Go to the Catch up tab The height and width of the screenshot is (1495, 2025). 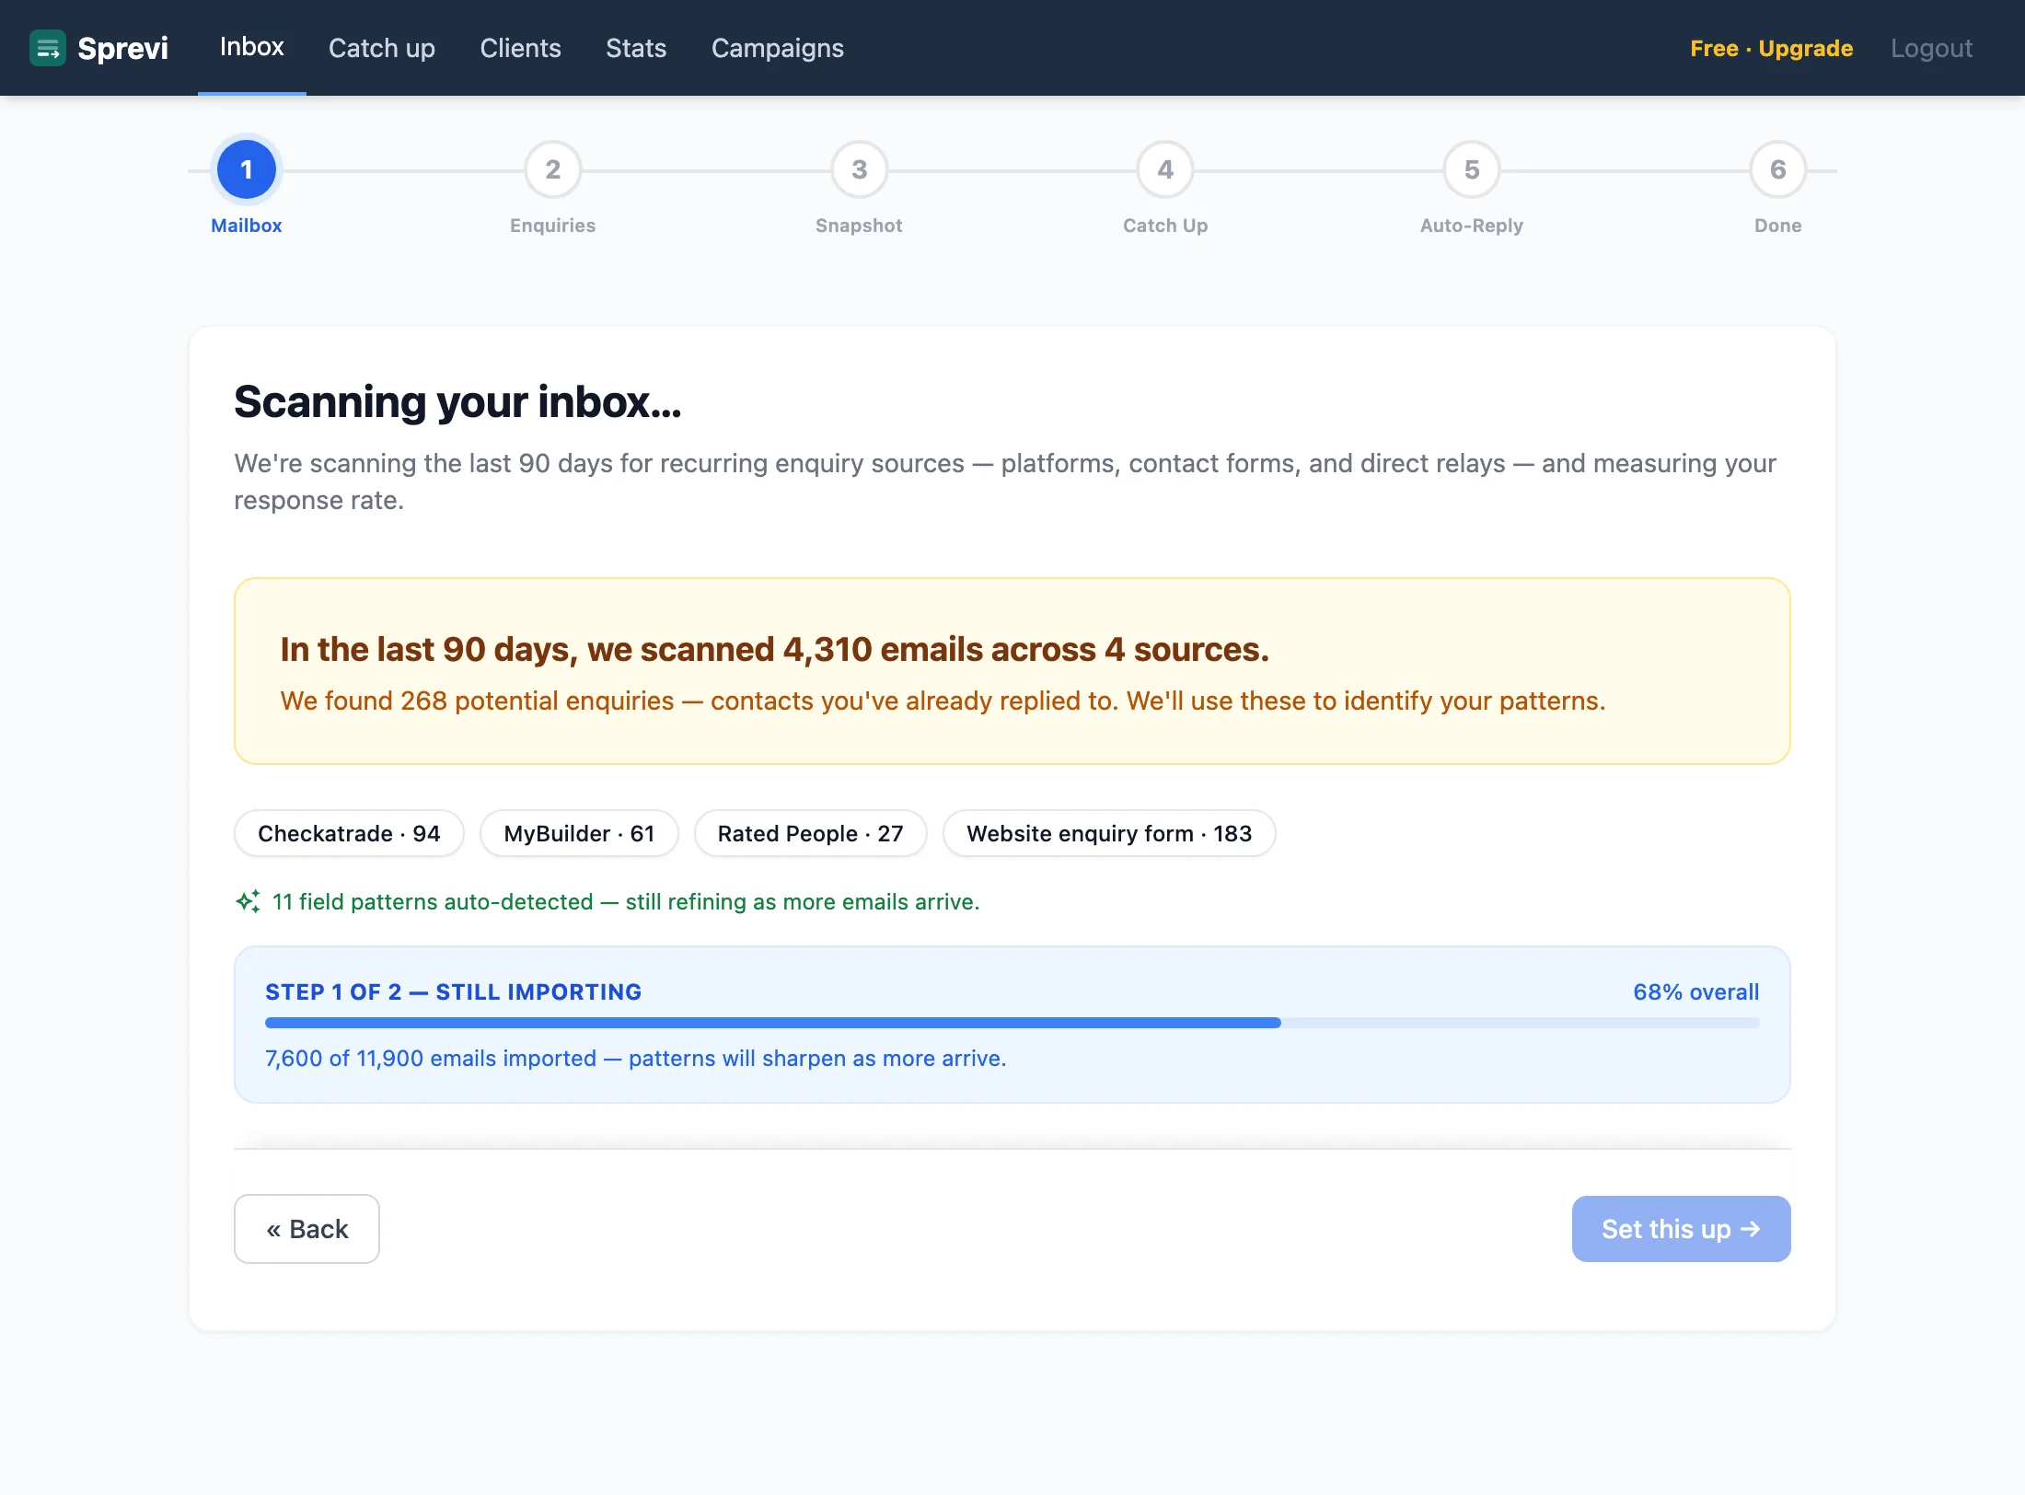382,48
